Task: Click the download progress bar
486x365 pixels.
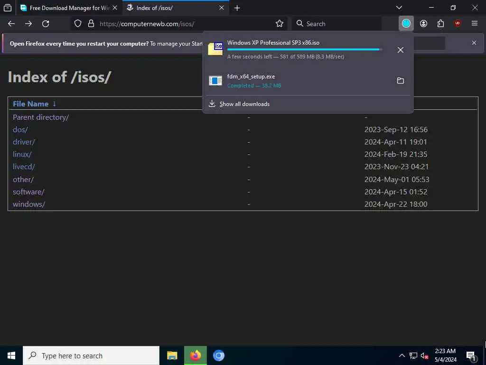Action: 305,49
